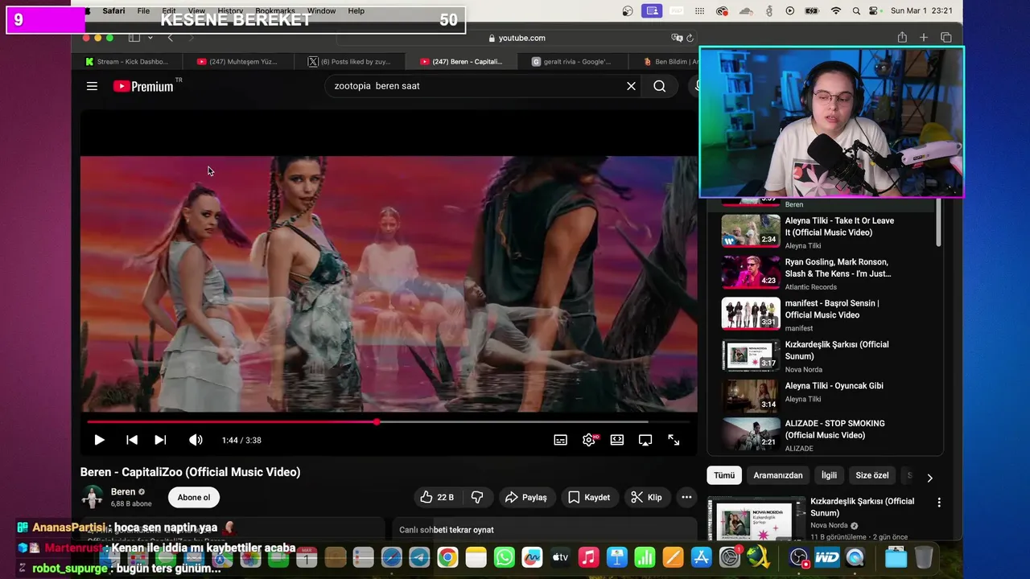Screen dimensions: 1030x579
Task: Open Wi-Fi menu bar icon
Action: 836,10
